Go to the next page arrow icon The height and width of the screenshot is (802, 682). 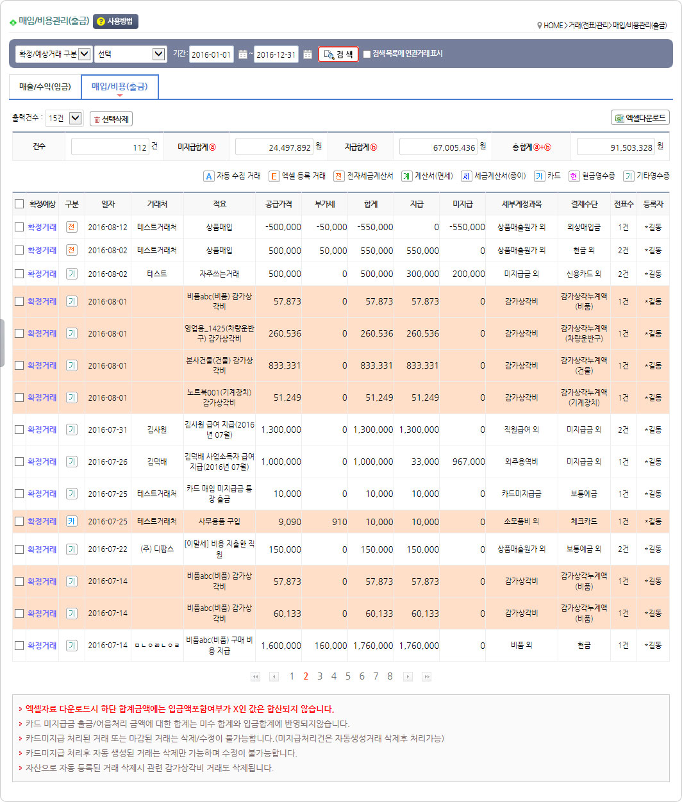click(408, 676)
